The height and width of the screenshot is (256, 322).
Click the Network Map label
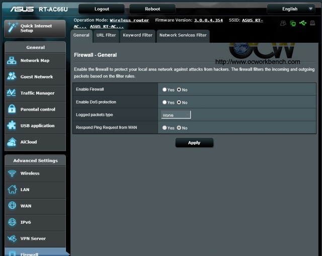click(x=35, y=60)
